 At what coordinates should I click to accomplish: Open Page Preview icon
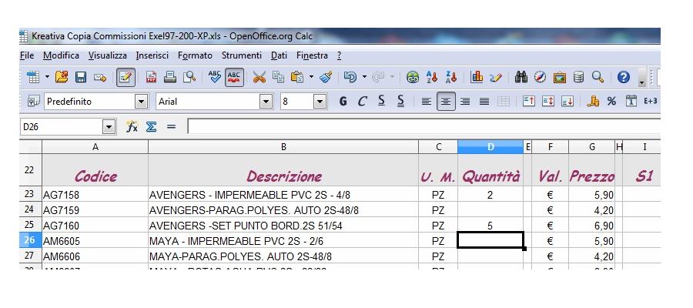pyautogui.click(x=189, y=77)
